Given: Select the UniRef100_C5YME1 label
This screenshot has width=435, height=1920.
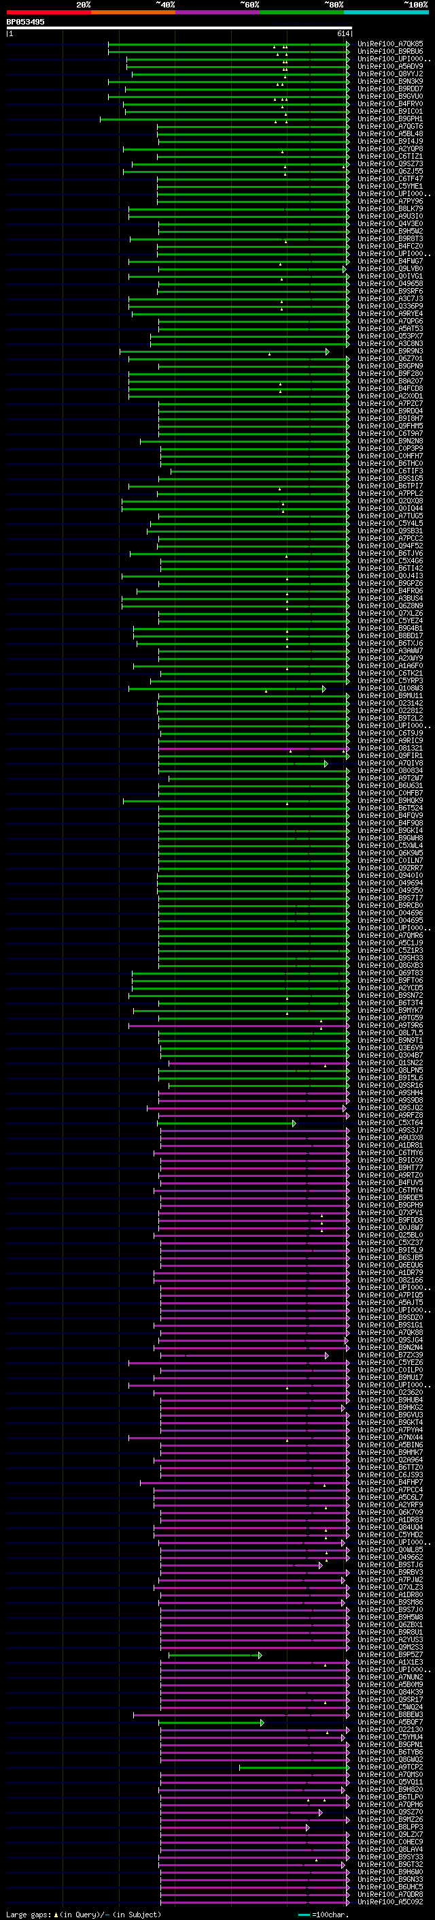Looking at the screenshot, I should click(389, 187).
